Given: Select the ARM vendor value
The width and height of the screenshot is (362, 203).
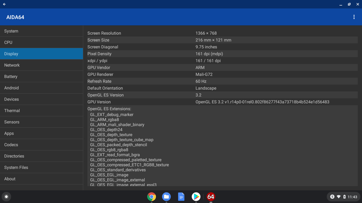Looking at the screenshot, I should click(200, 67).
